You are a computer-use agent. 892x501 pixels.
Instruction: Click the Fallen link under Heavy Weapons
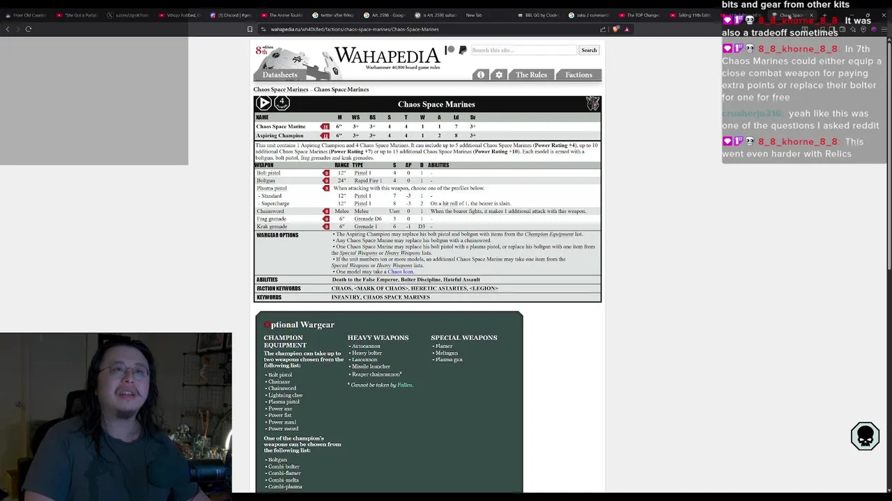[x=404, y=385]
